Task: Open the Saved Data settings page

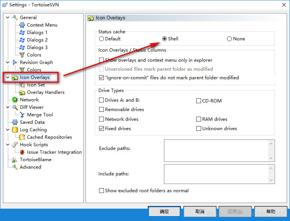Action: [32, 122]
